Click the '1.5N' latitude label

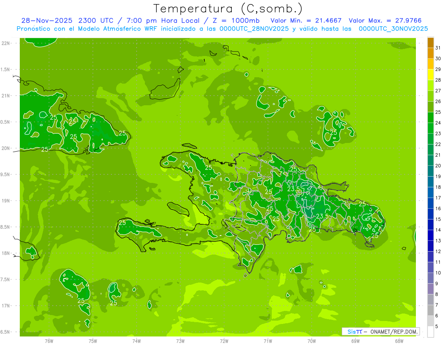tap(6, 69)
